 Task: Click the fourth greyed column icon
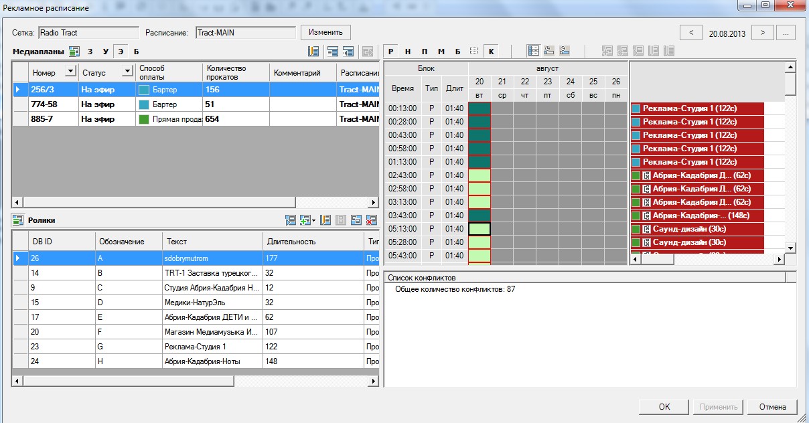[654, 51]
